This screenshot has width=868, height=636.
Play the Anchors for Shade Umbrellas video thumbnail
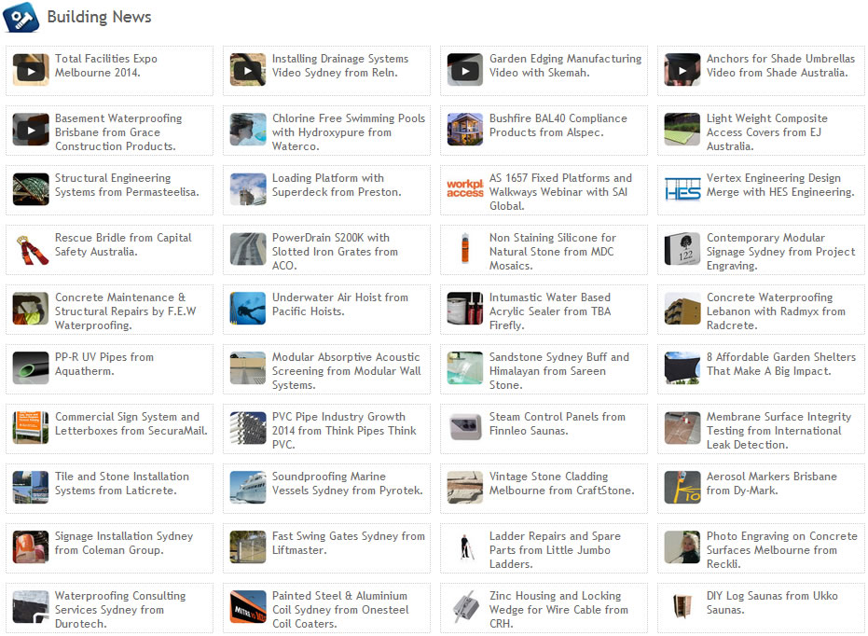[682, 70]
